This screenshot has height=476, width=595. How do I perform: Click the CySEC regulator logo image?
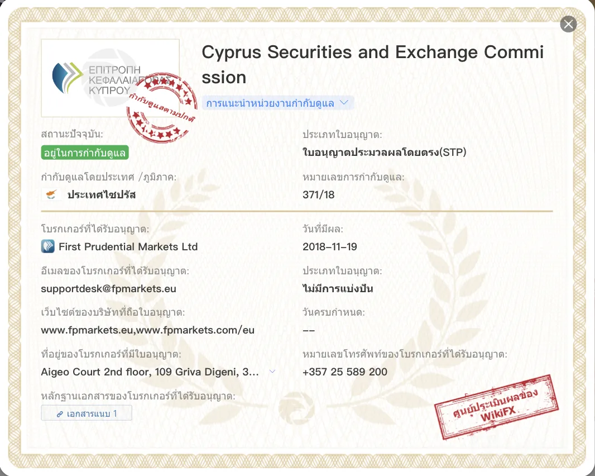110,78
